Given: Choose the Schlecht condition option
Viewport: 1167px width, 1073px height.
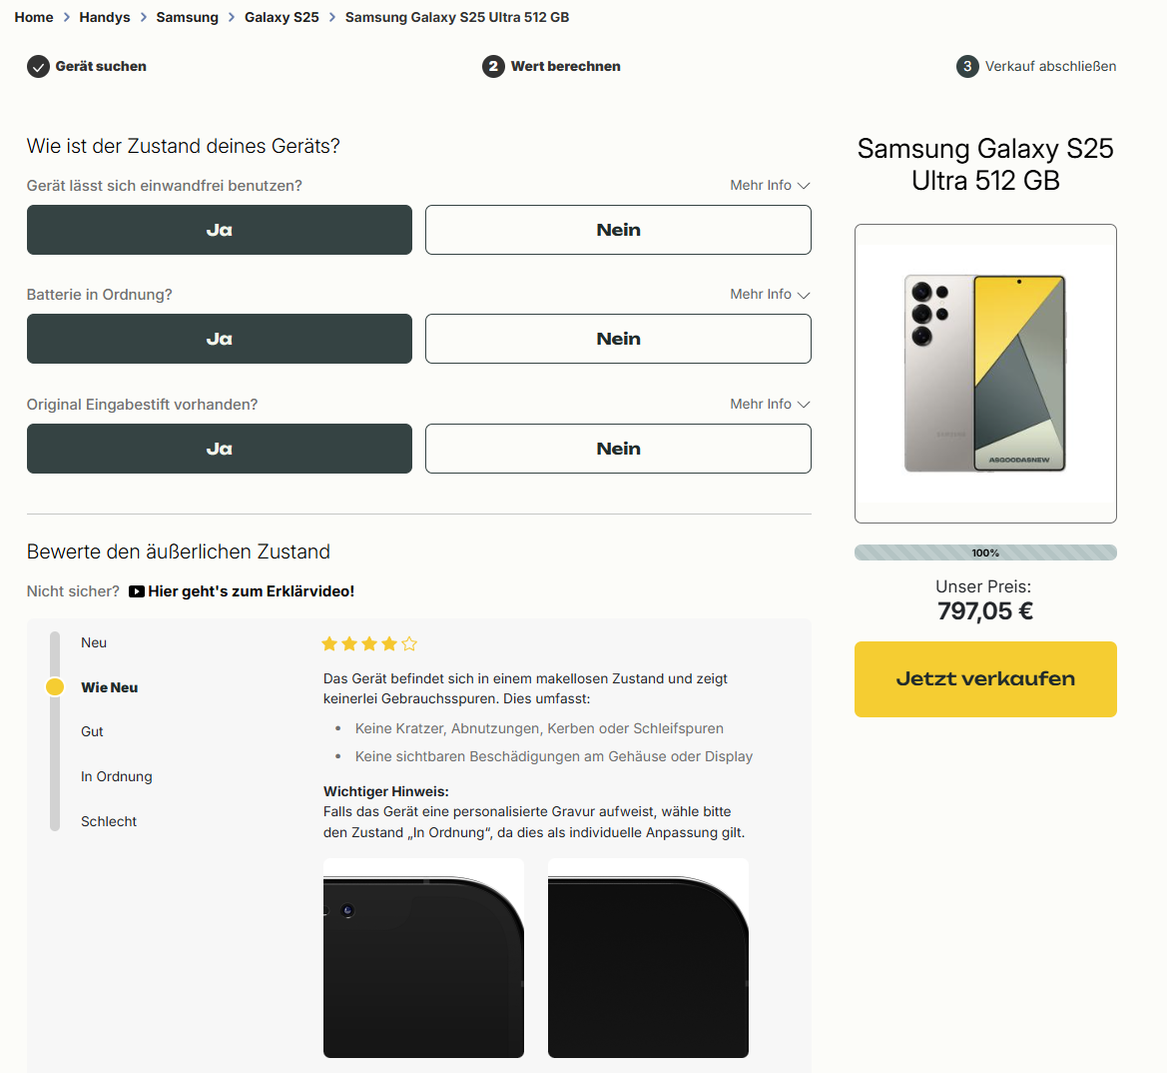Looking at the screenshot, I should tap(109, 822).
